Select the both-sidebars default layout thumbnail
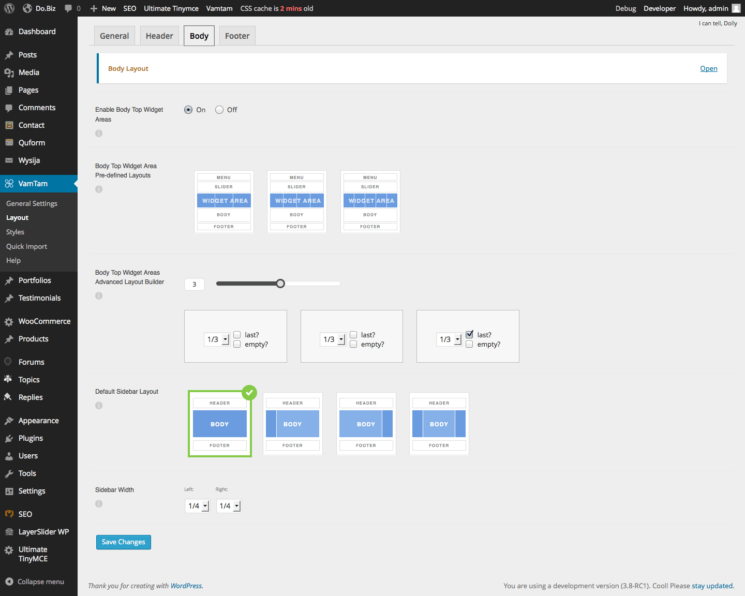This screenshot has height=596, width=745. [439, 424]
